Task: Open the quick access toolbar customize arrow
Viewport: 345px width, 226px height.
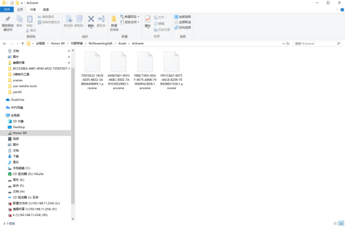Action: click(22, 3)
